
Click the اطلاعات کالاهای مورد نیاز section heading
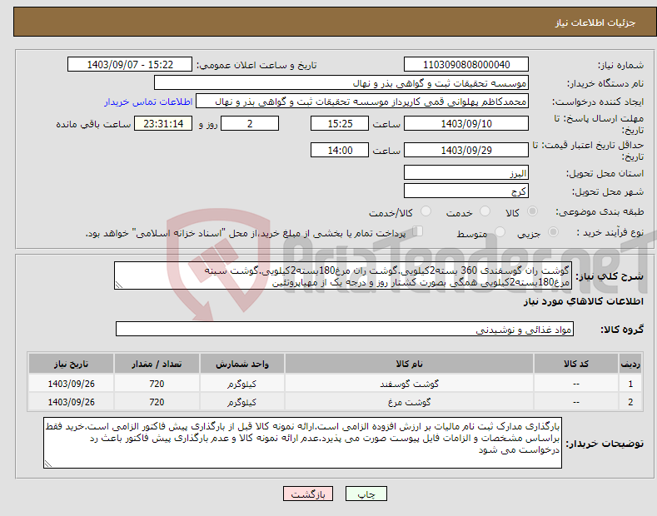click(x=583, y=301)
